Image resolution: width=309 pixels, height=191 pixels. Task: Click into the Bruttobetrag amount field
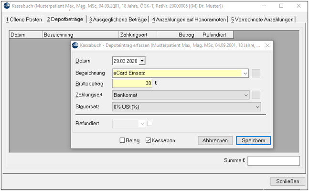pyautogui.click(x=132, y=84)
